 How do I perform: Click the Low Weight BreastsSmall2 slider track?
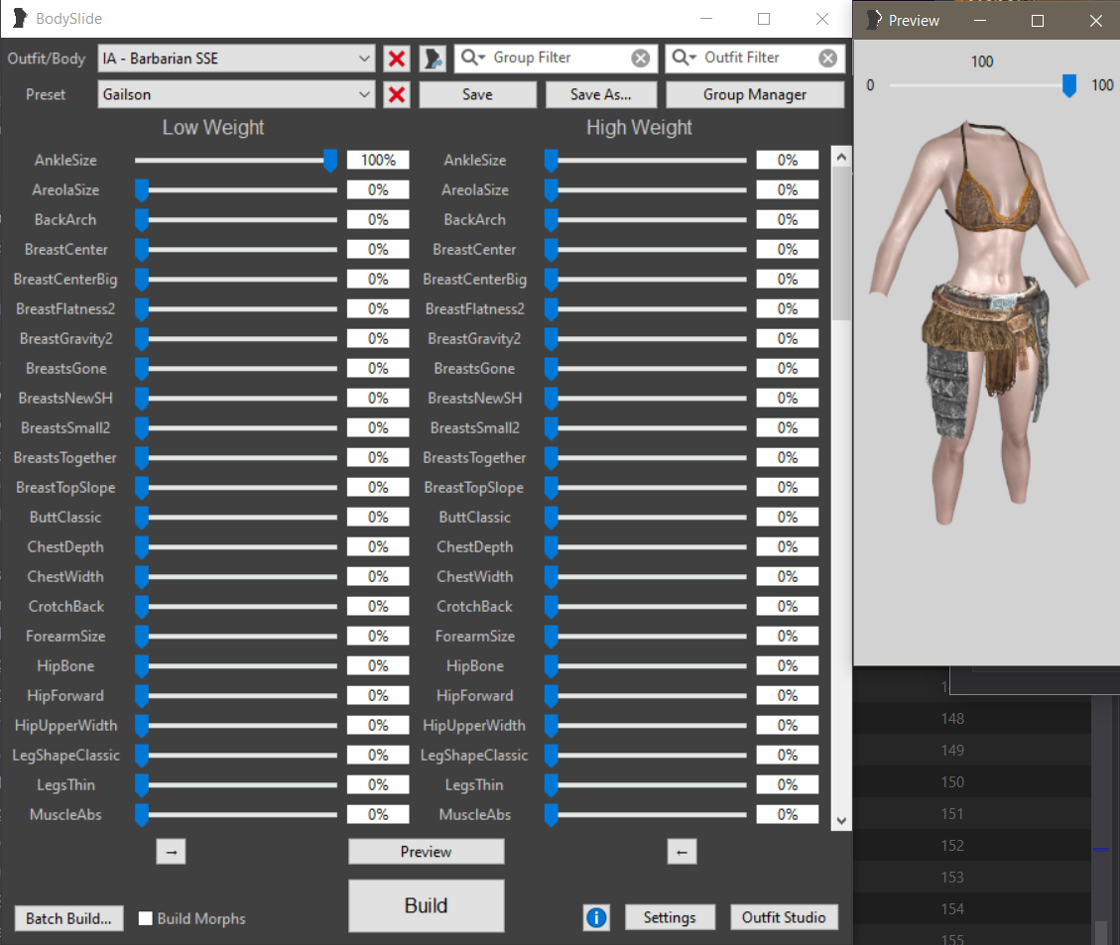coord(237,428)
